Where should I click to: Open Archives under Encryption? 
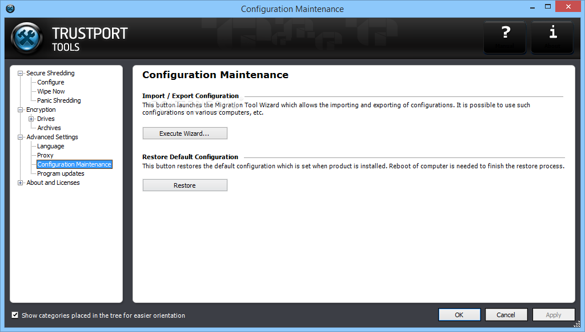49,128
